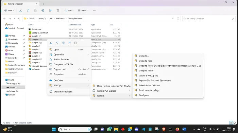
Task: Click the Share icon in the toolbar
Action: tap(50, 10)
